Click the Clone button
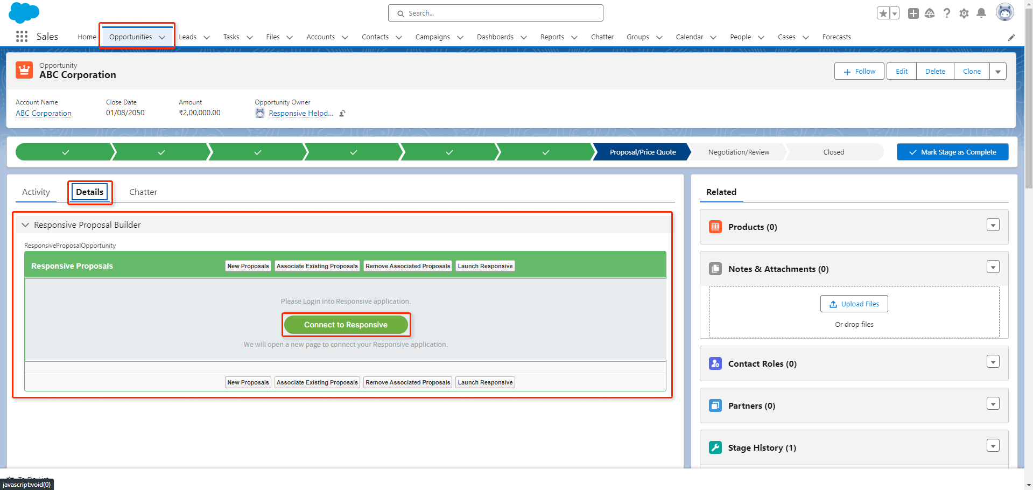This screenshot has width=1033, height=490. [972, 71]
